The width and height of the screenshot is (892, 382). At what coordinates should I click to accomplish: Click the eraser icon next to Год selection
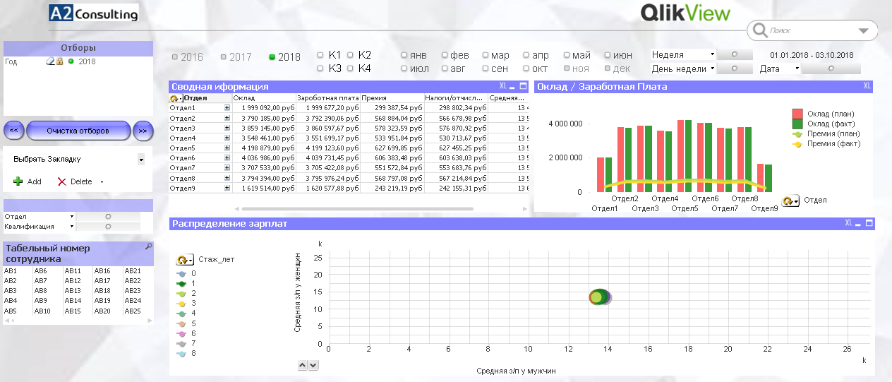(x=50, y=61)
